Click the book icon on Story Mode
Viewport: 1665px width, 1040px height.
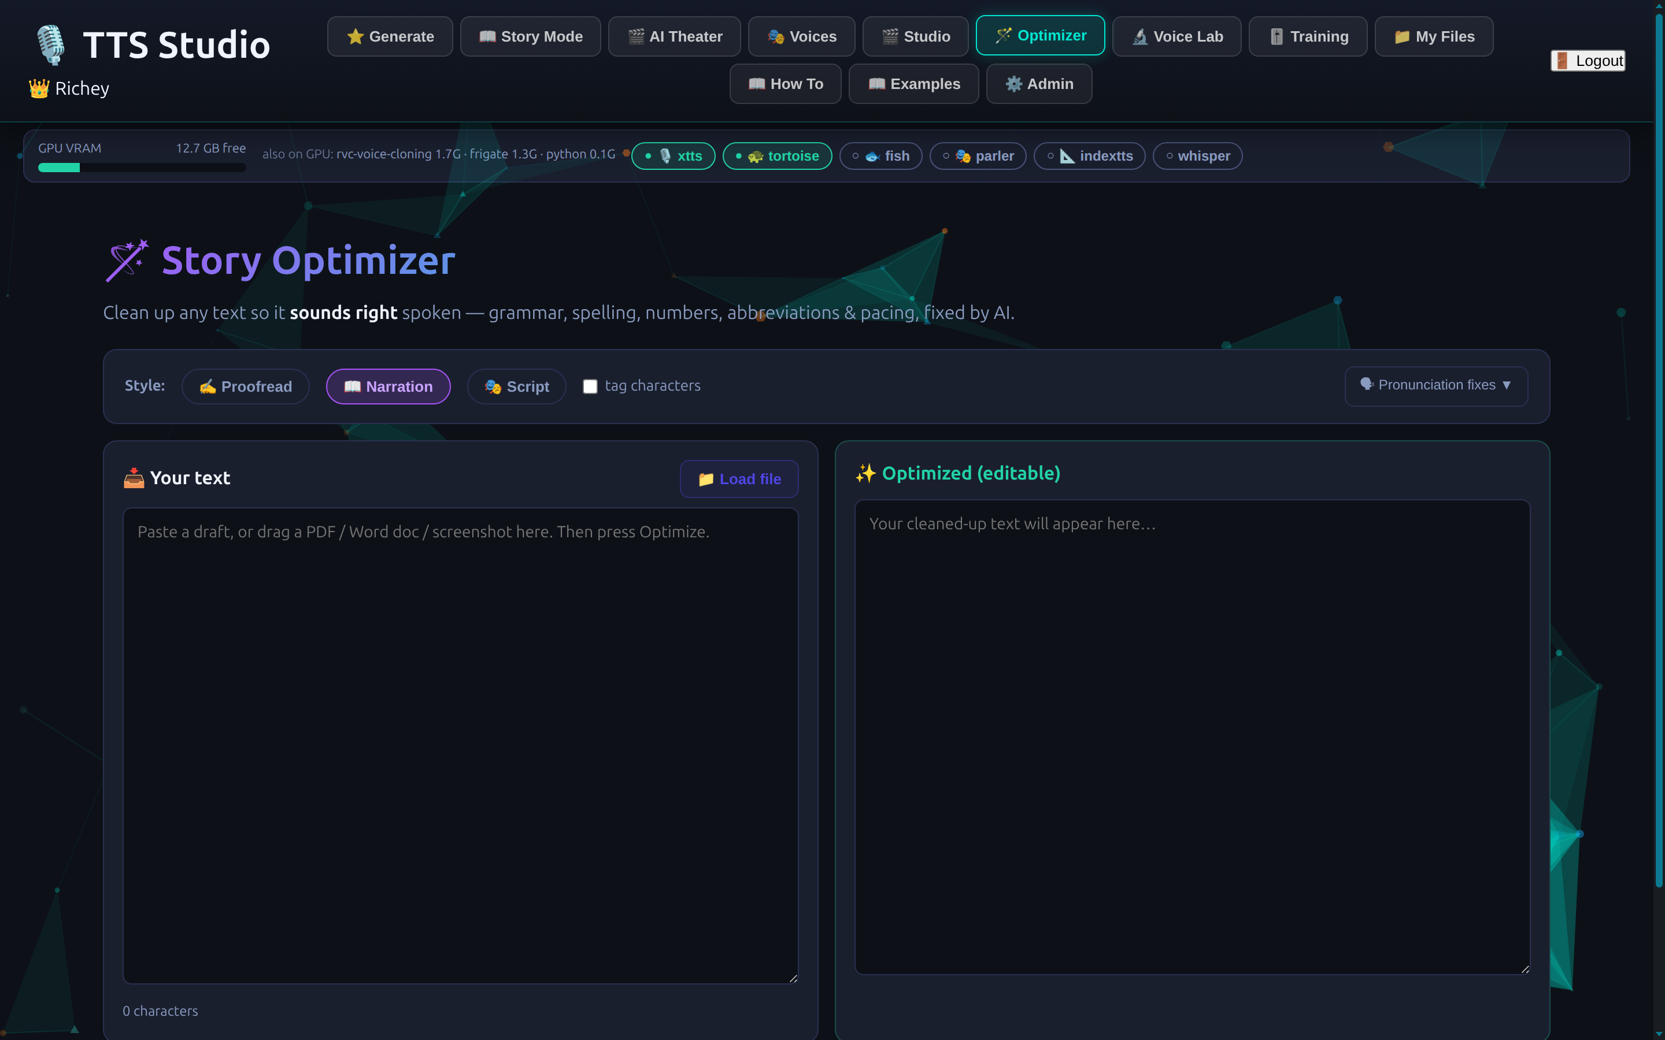(487, 36)
